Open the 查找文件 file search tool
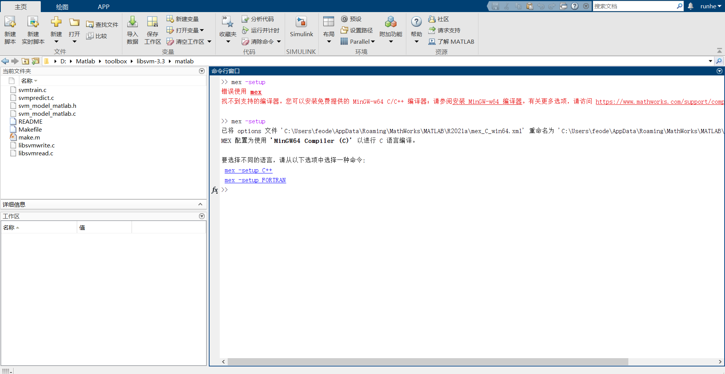725x374 pixels. click(x=102, y=25)
